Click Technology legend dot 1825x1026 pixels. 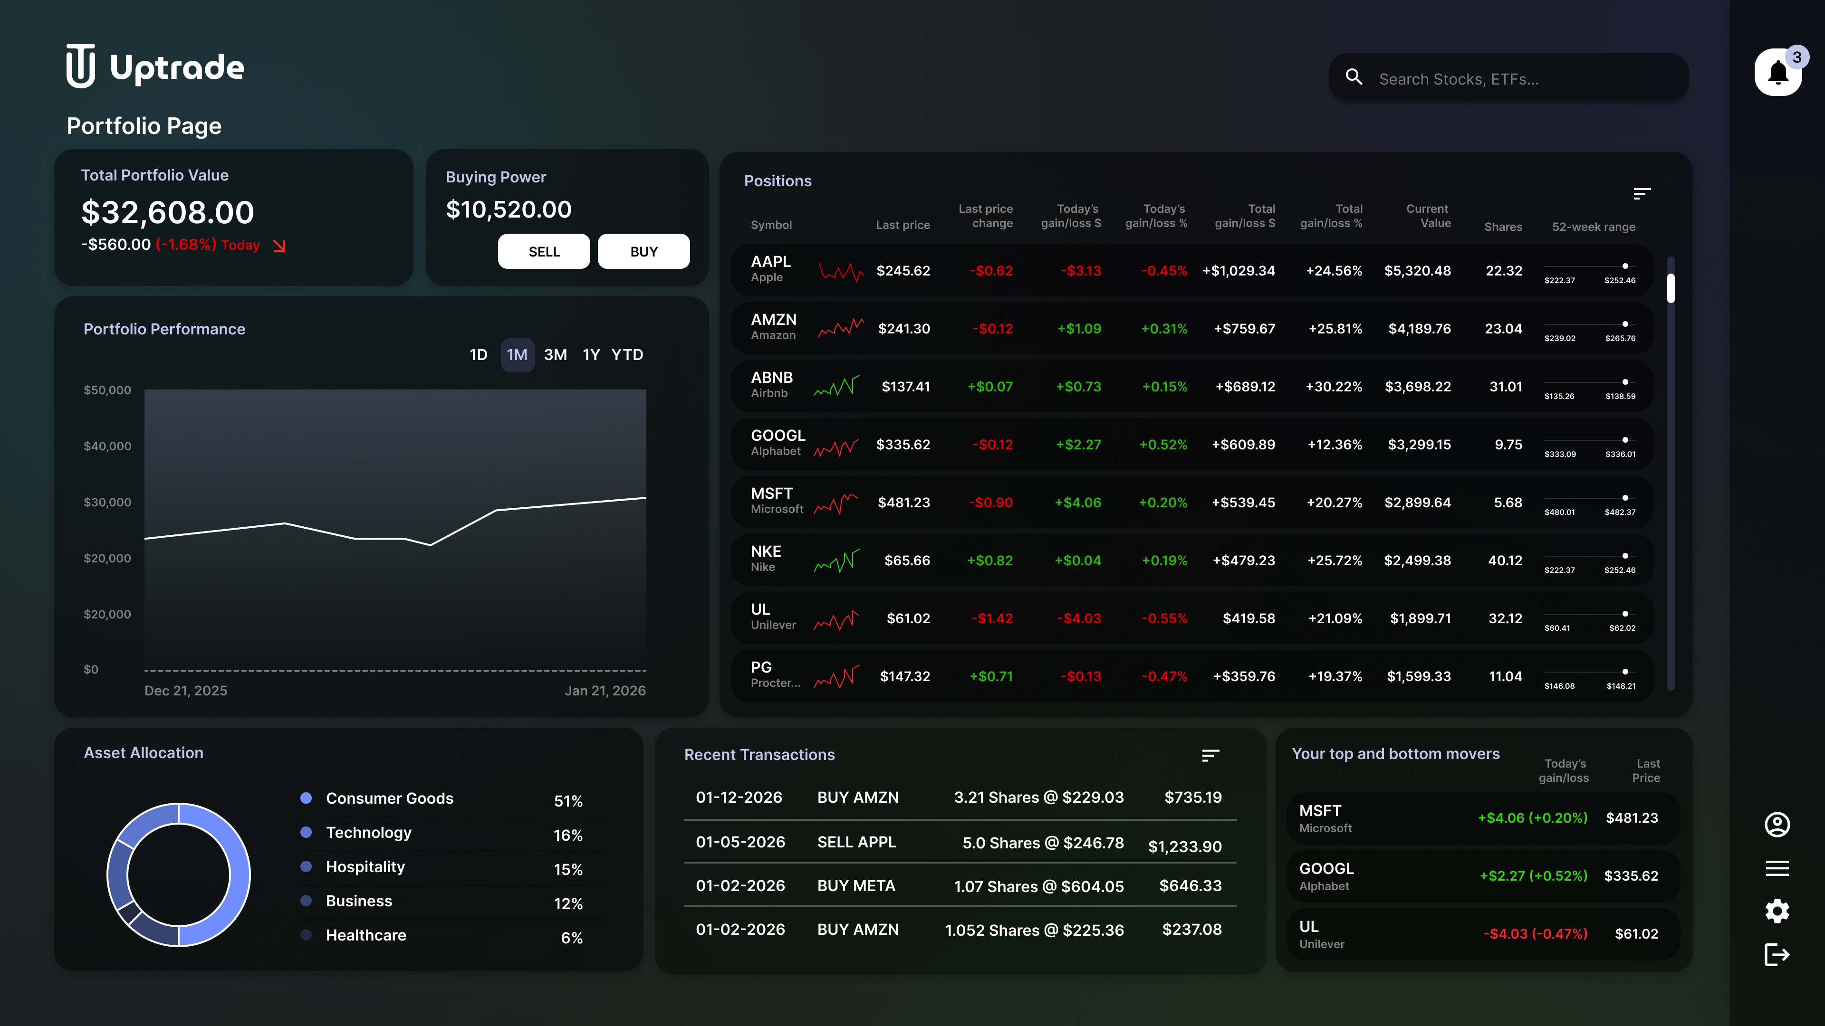[306, 832]
